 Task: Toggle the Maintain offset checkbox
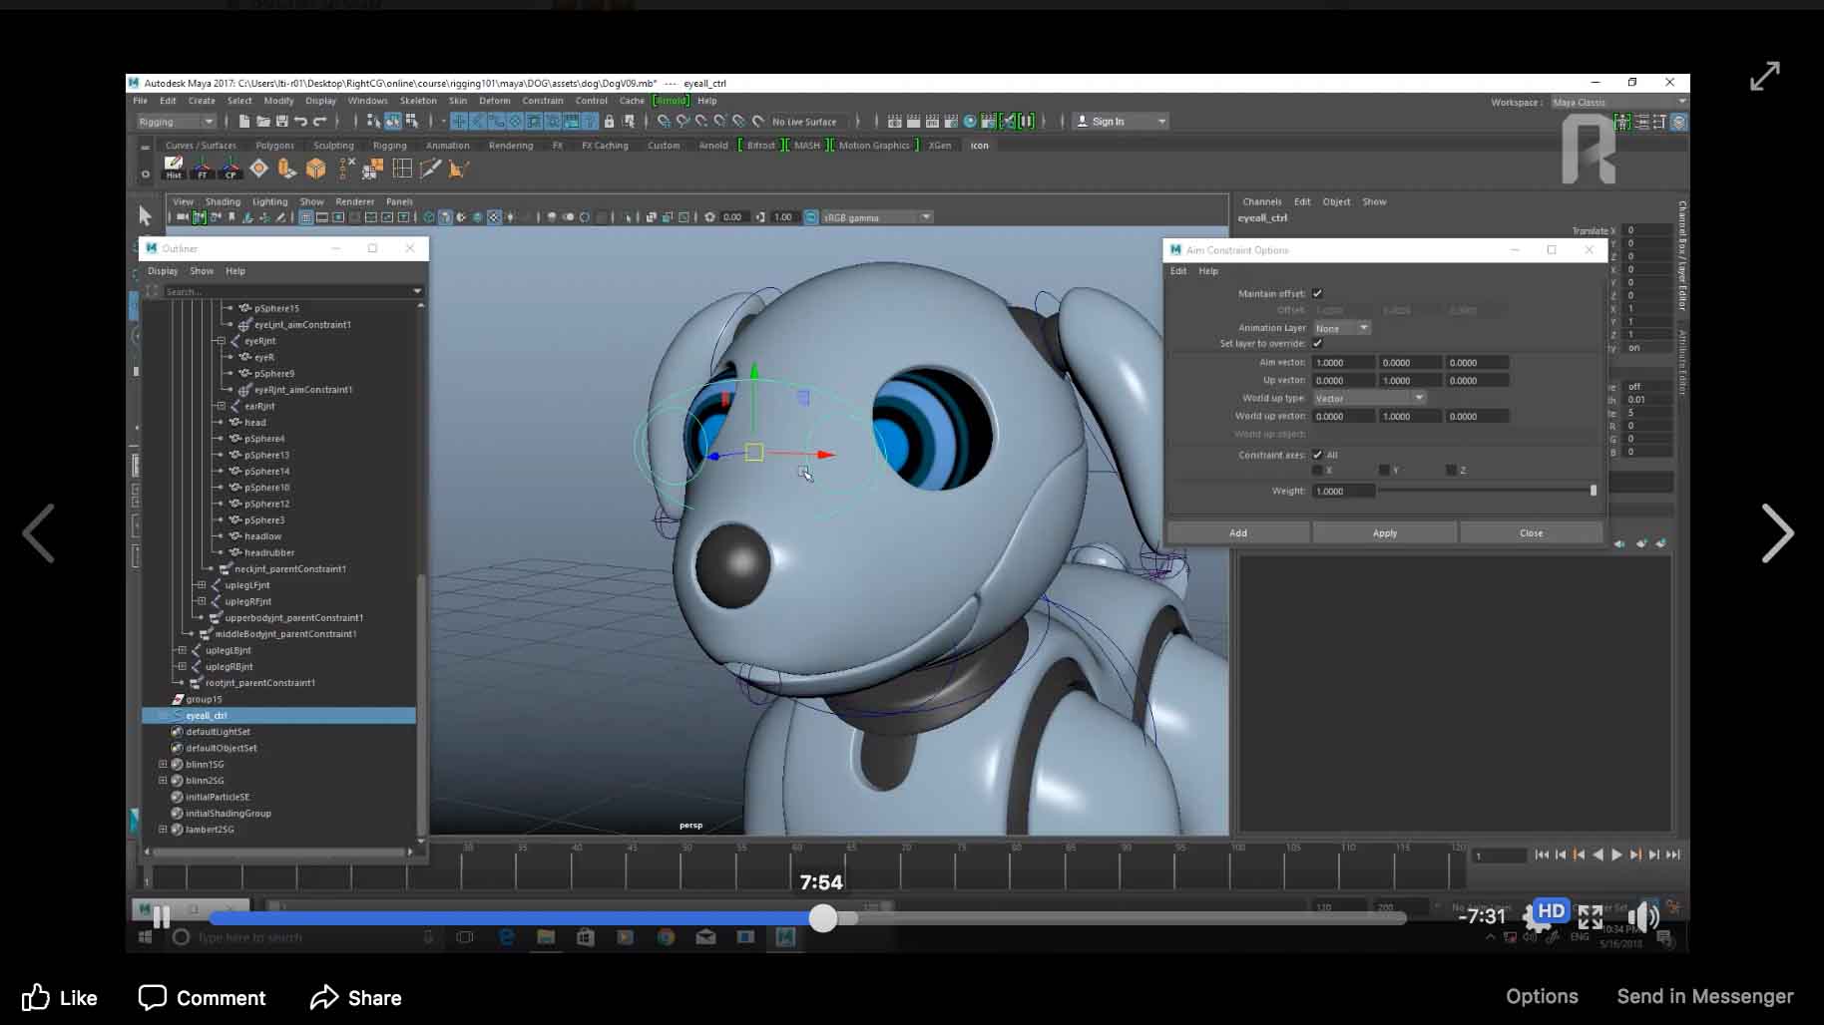(x=1317, y=293)
